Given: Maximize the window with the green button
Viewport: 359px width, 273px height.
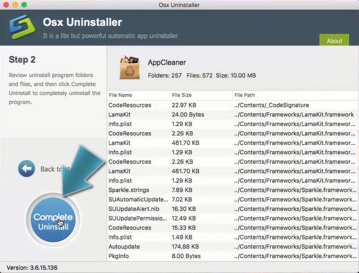Looking at the screenshot, I should click(24, 5).
